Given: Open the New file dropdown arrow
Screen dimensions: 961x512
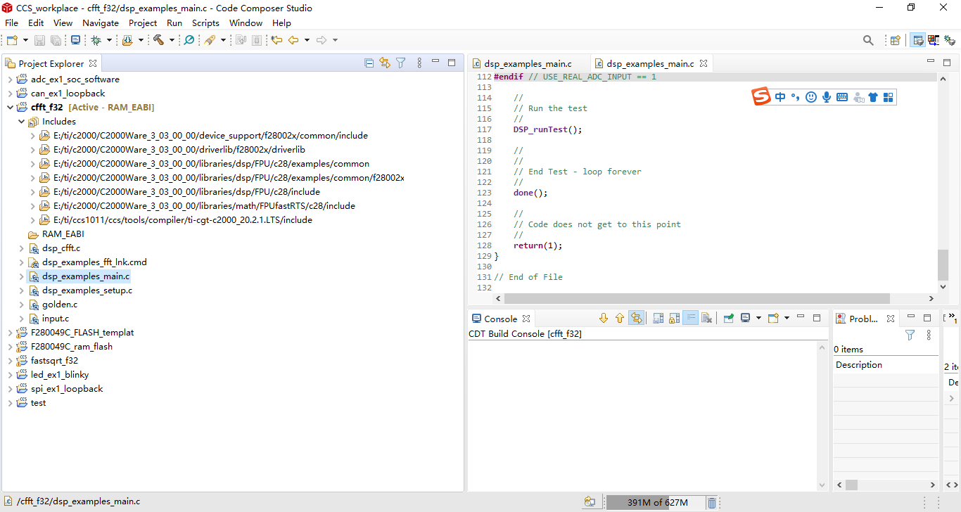Looking at the screenshot, I should tap(25, 41).
